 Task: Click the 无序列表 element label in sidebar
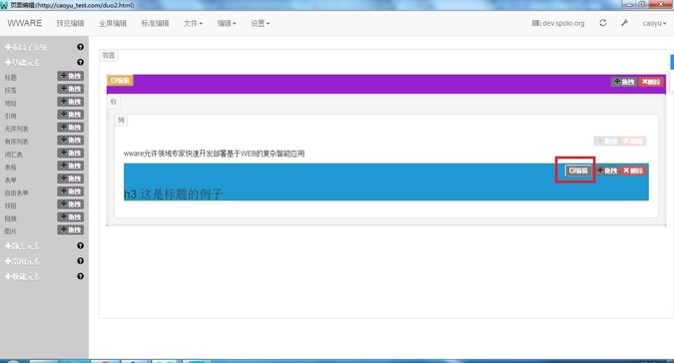16,129
